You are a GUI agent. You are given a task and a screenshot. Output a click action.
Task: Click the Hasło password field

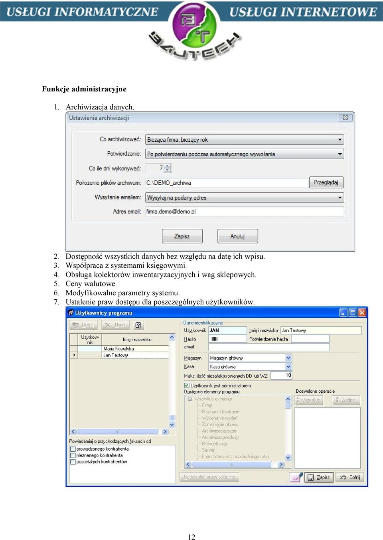pos(227,339)
